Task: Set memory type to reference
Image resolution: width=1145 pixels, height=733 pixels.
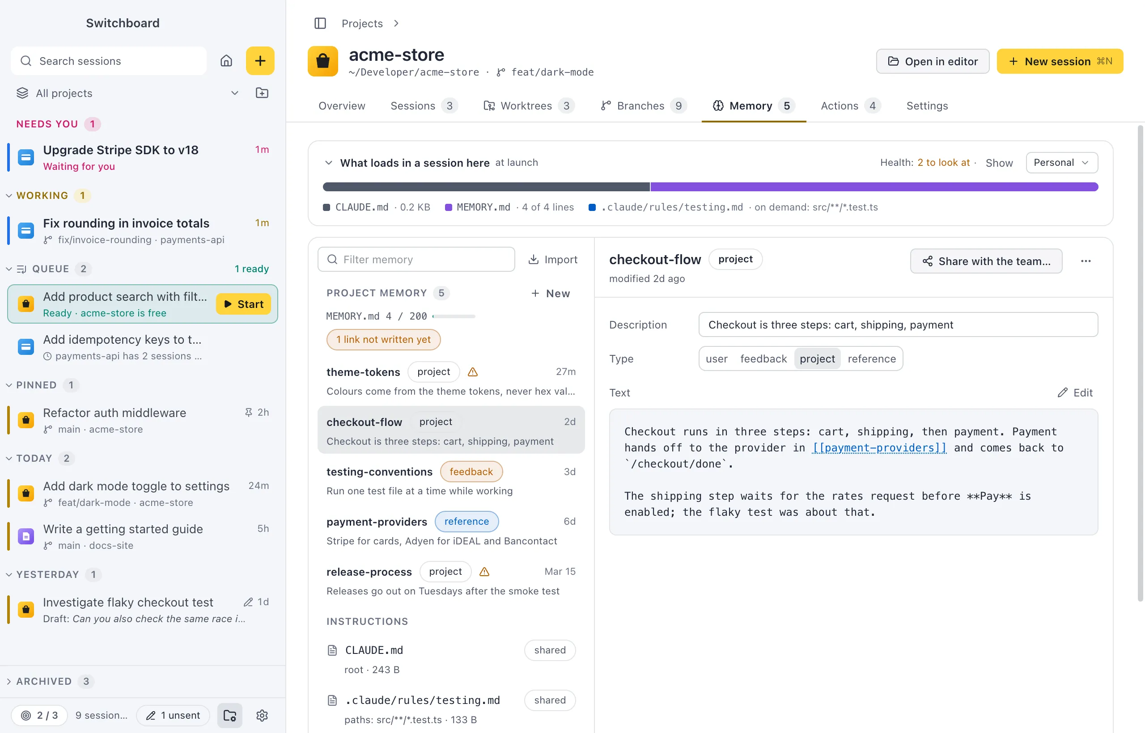Action: (872, 359)
